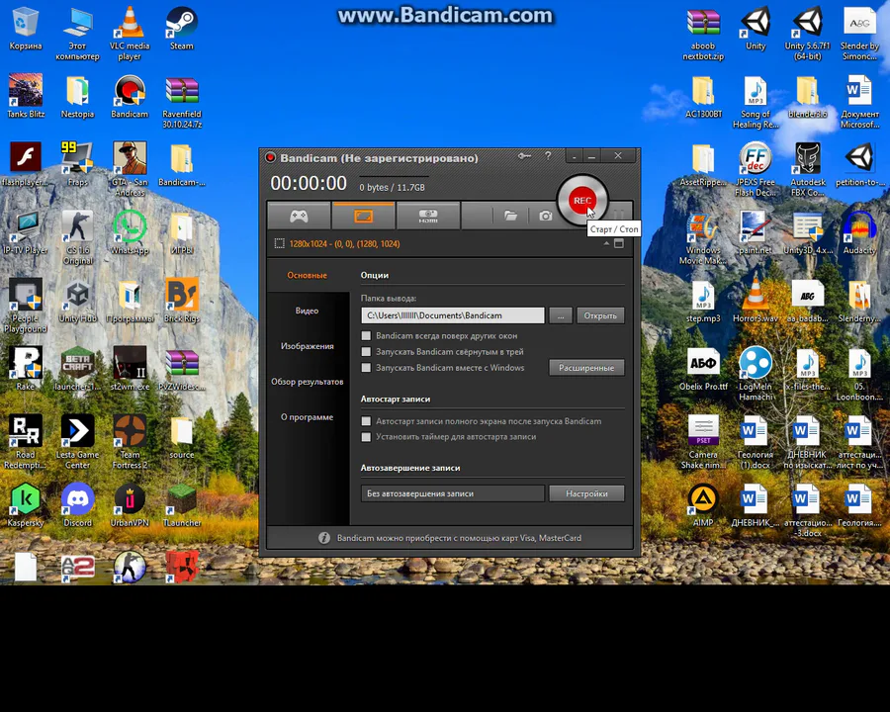The width and height of the screenshot is (890, 712).
Task: Enable Установить таймер для автостарта записи
Action: pyautogui.click(x=366, y=437)
